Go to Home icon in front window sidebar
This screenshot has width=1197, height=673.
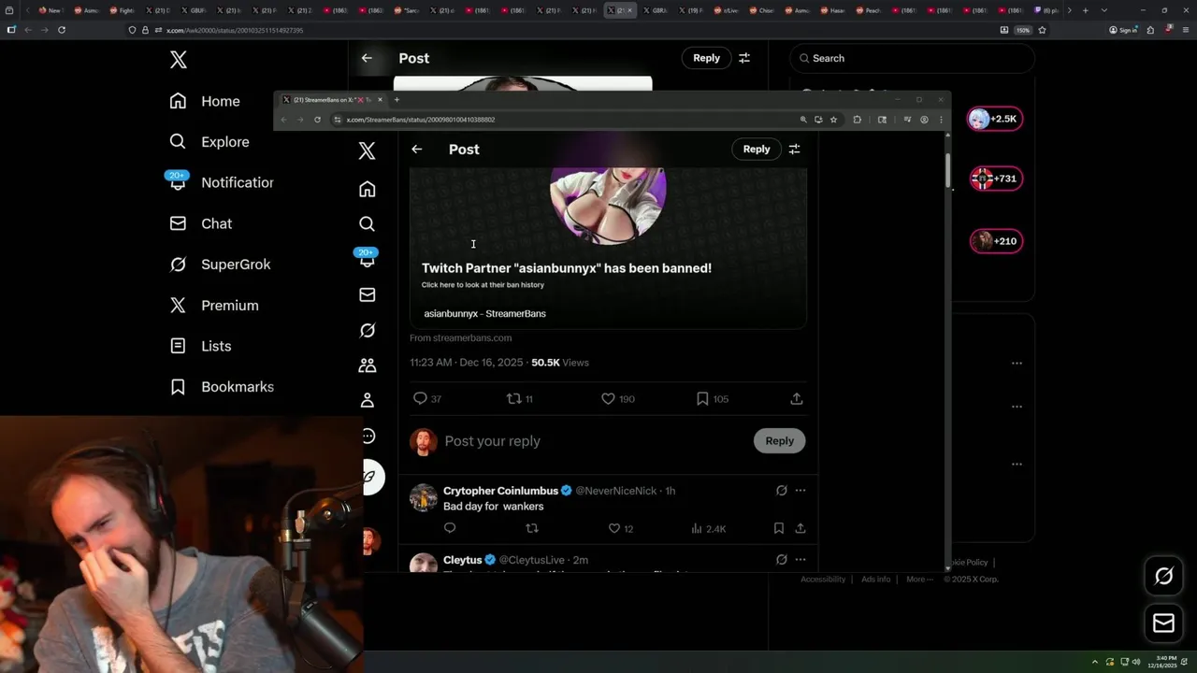coord(368,190)
